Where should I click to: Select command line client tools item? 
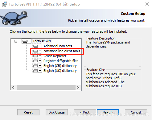(x=62, y=51)
